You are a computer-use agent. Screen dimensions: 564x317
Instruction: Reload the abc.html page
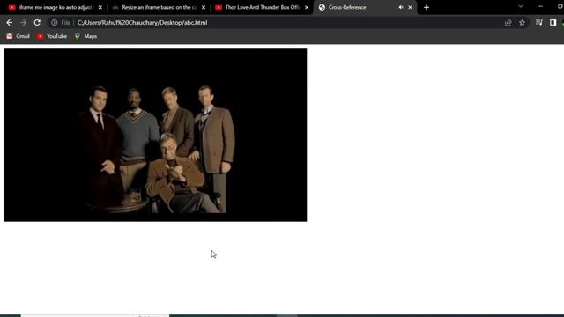click(37, 23)
